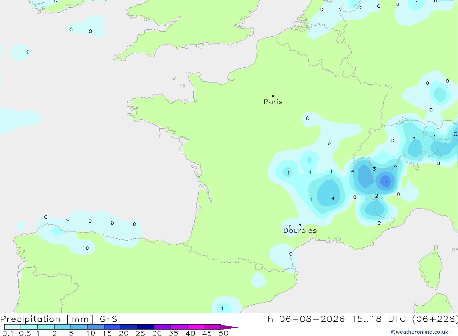The width and height of the screenshot is (458, 336).
Task: Pick the 40–45 mm magenta legend swatch
Action: [x=196, y=327]
